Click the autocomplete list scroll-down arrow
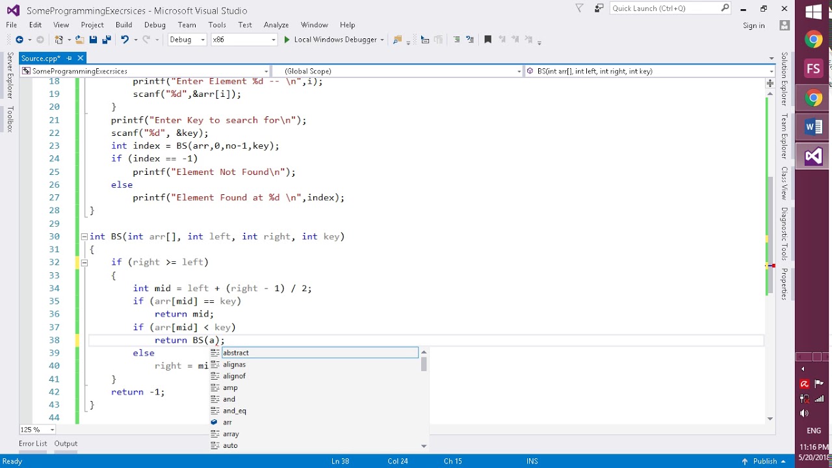The width and height of the screenshot is (832, 468). pyautogui.click(x=424, y=446)
